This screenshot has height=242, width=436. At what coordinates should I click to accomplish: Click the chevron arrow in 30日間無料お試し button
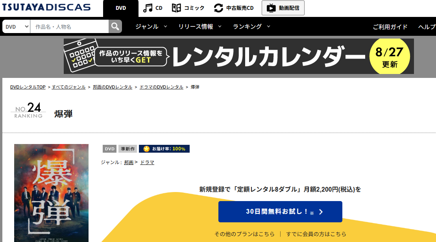pos(321,212)
